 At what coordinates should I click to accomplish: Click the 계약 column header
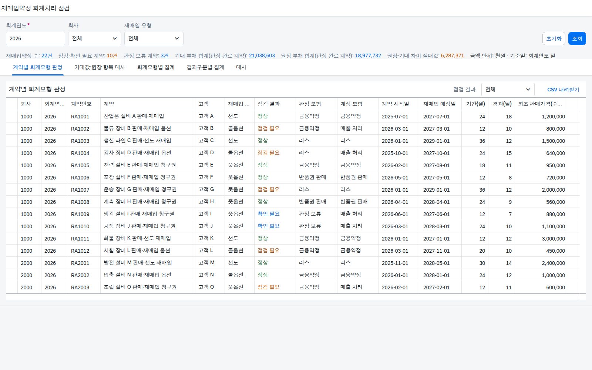point(148,104)
